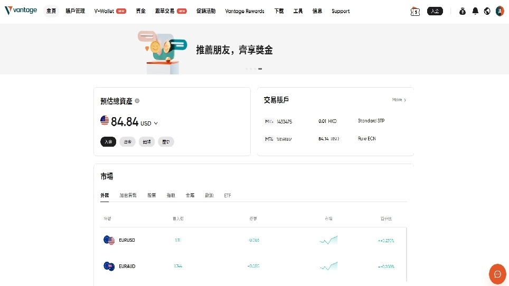Select the ETF market tab
The width and height of the screenshot is (509, 286).
[228, 196]
